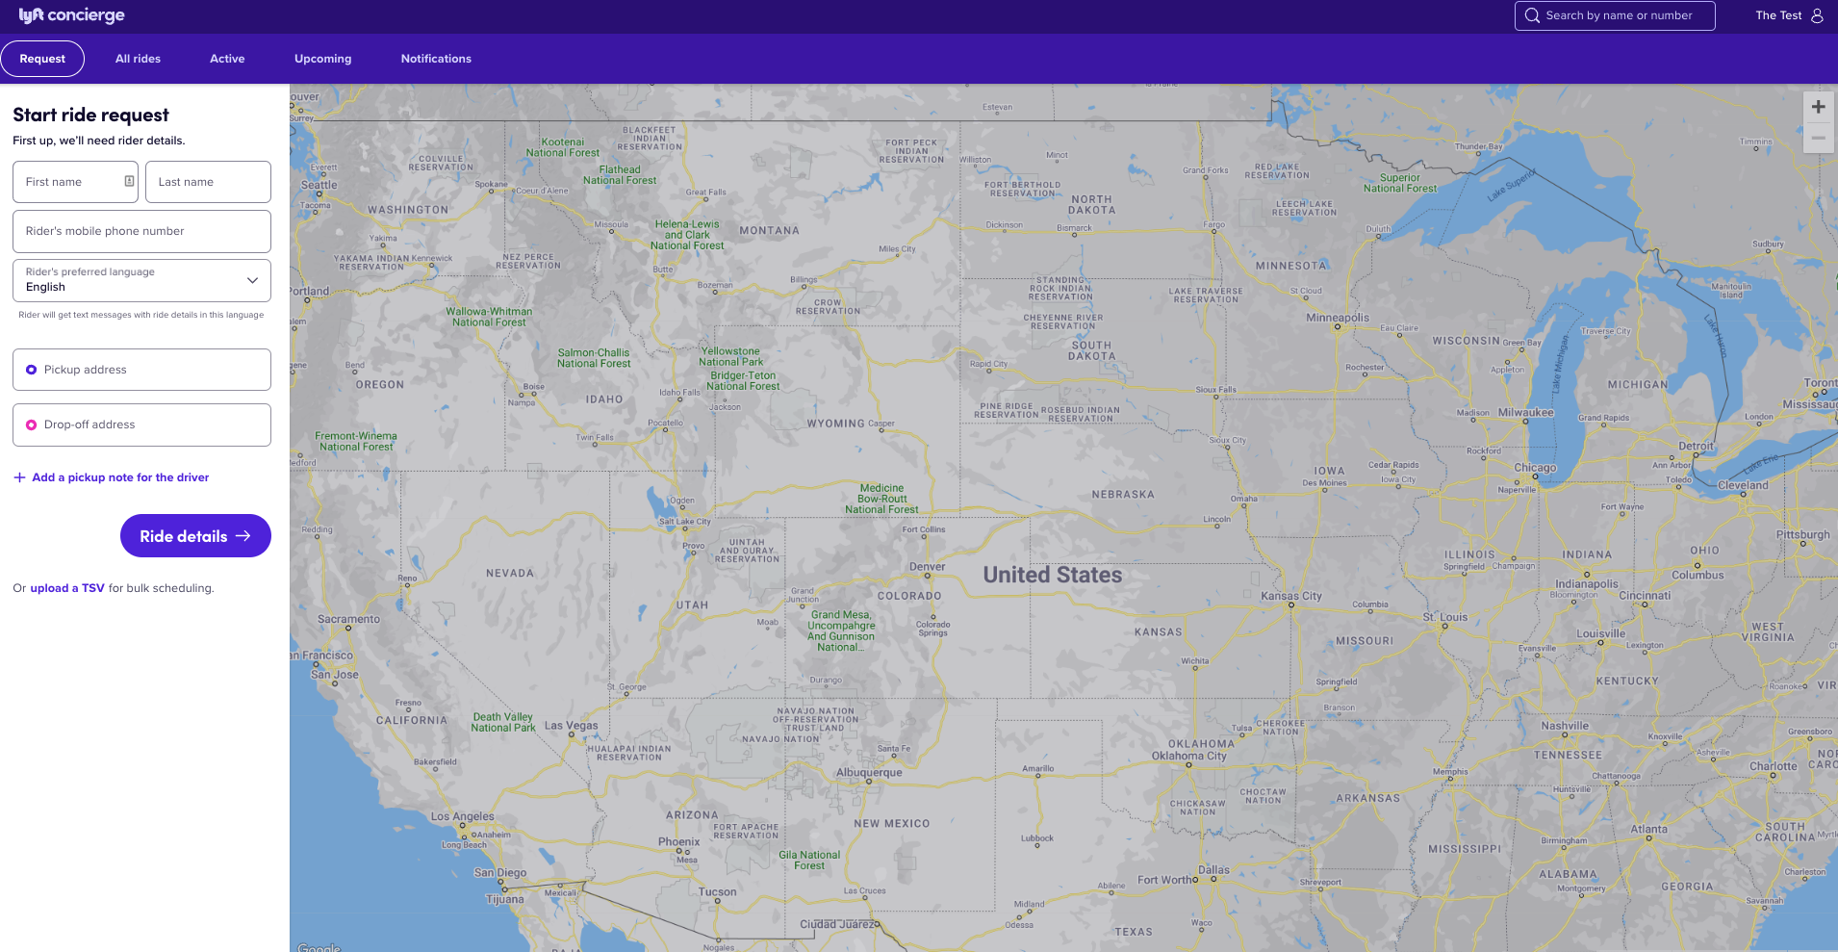Screen dimensions: 1838x952
Task: Click Las Vegas on the map
Action: coord(571,726)
